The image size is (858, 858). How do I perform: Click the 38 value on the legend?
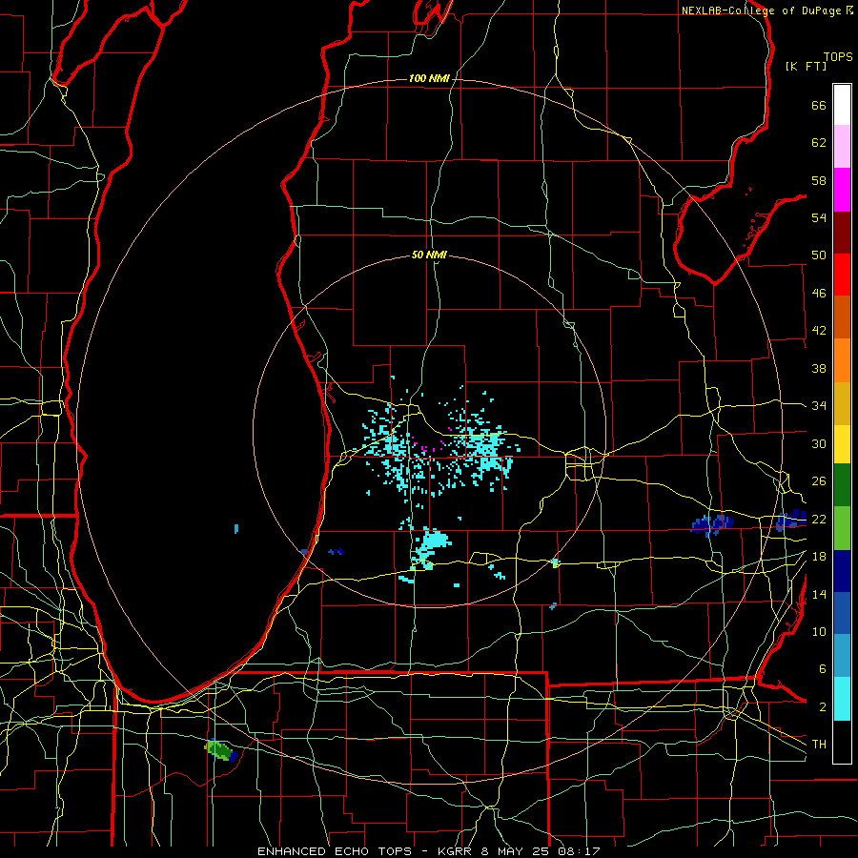pyautogui.click(x=819, y=368)
